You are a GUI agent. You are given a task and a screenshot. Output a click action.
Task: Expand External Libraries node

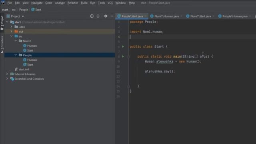(x=7, y=74)
